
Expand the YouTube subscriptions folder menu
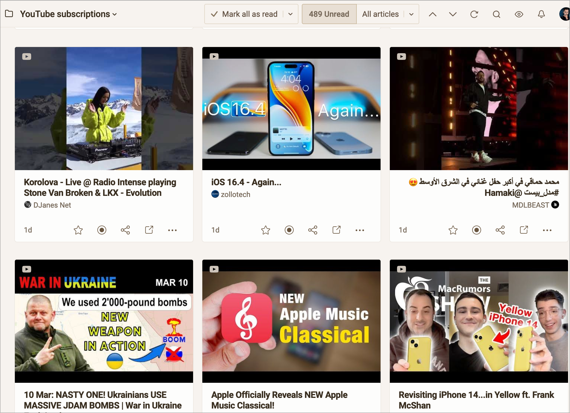[x=114, y=14]
